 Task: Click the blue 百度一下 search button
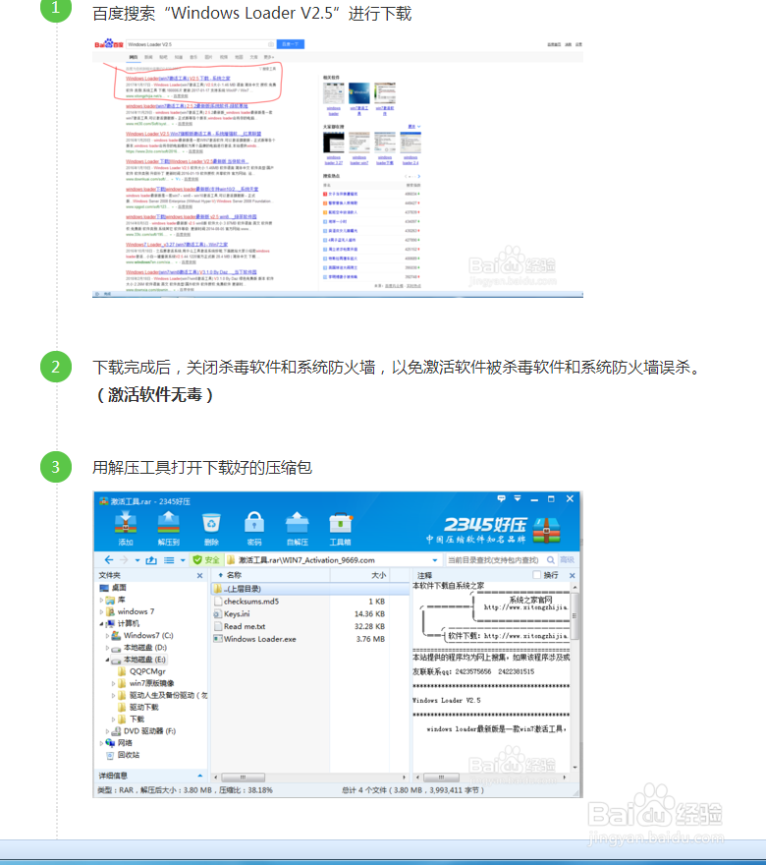point(291,44)
